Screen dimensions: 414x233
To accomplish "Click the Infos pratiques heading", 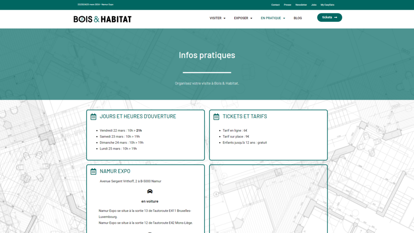I will 207,55.
